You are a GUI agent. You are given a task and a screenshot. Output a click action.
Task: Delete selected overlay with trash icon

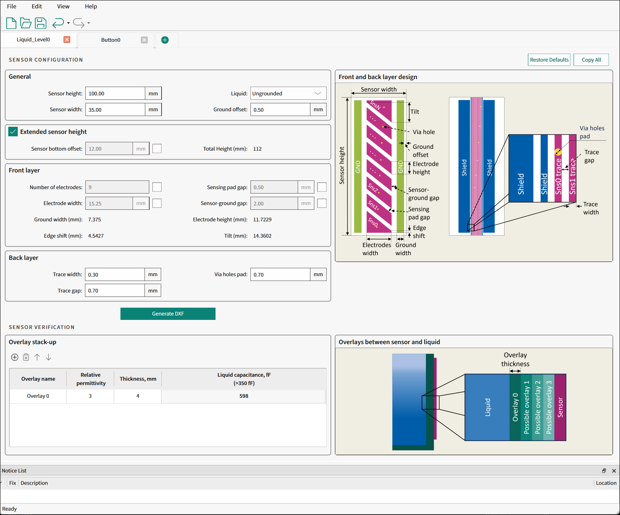pos(26,357)
